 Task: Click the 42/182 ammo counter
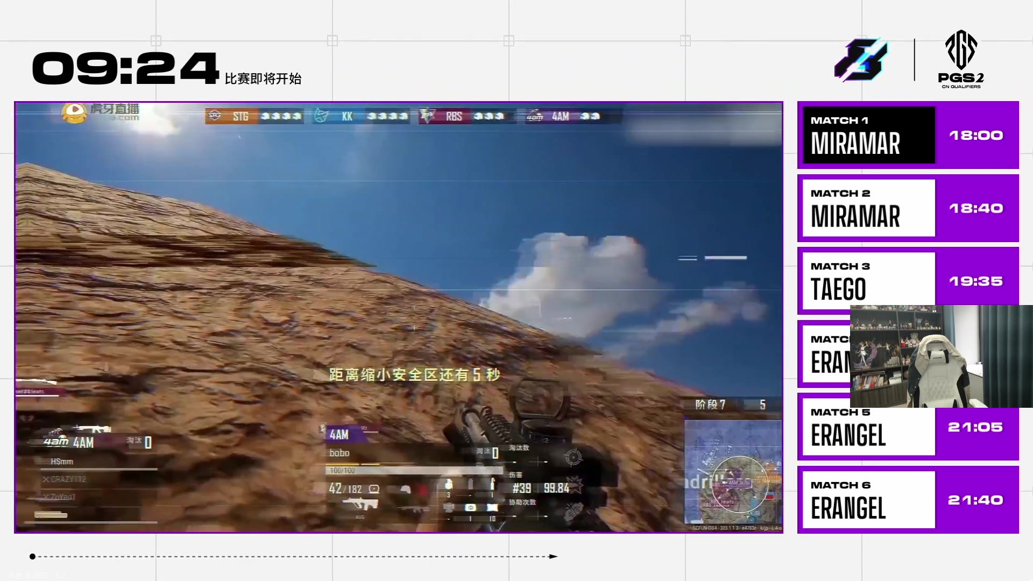click(x=345, y=488)
